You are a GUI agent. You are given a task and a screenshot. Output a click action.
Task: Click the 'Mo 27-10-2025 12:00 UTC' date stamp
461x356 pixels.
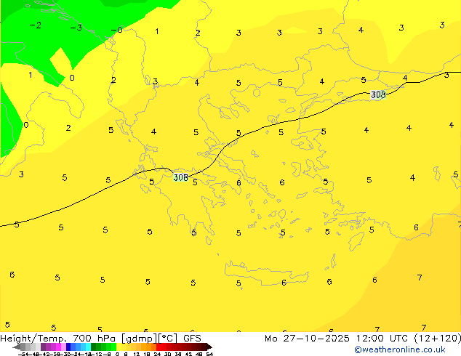338,339
